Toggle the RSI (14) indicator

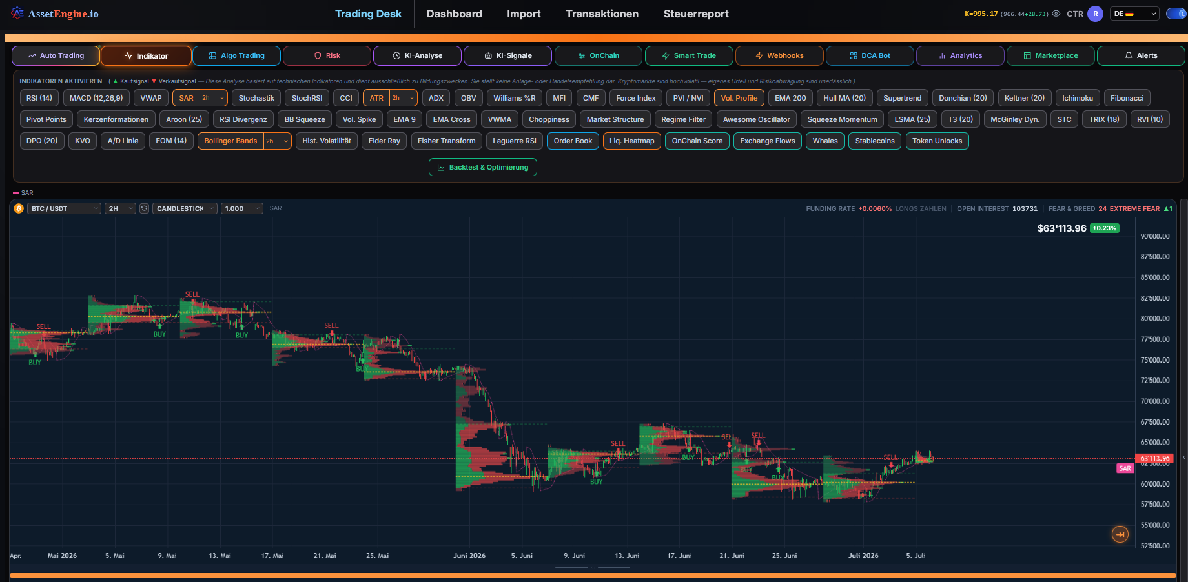[x=39, y=98]
